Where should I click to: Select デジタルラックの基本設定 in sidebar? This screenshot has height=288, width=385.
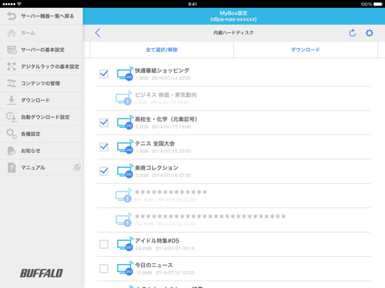42,66
